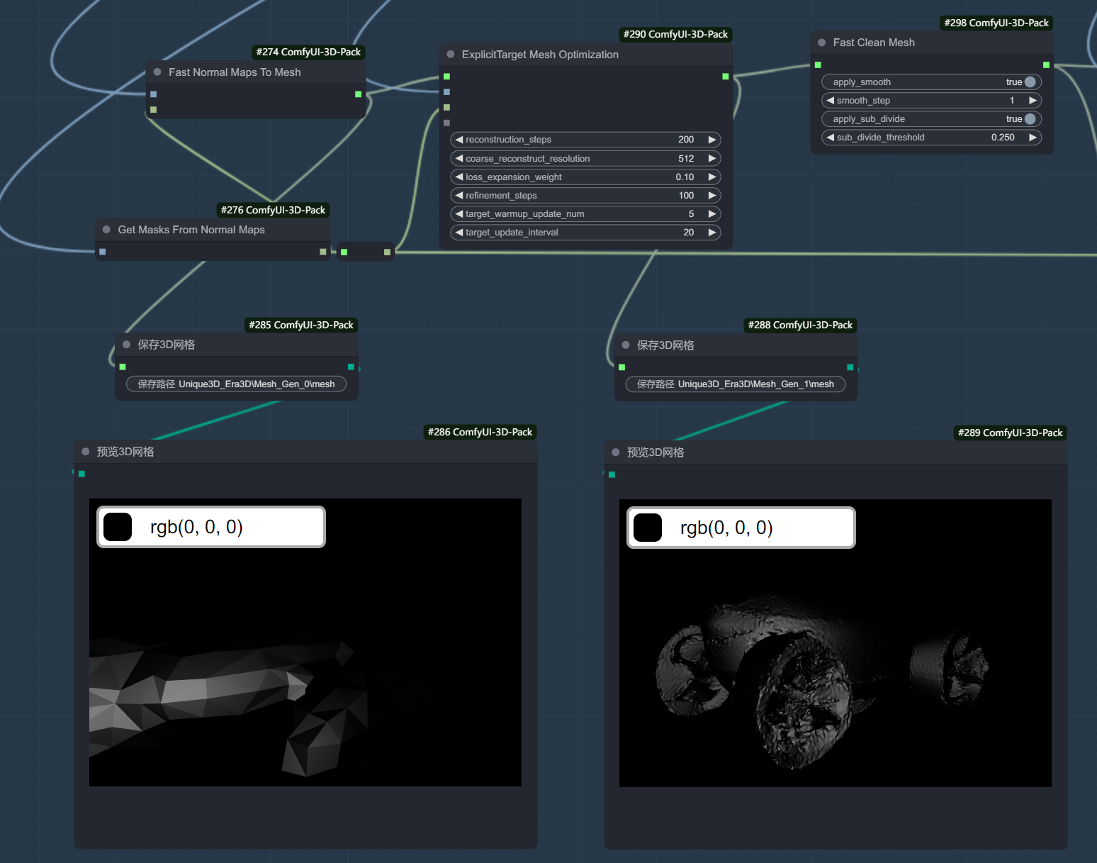Click the reroute node's green input dot
The image size is (1097, 863).
344,252
